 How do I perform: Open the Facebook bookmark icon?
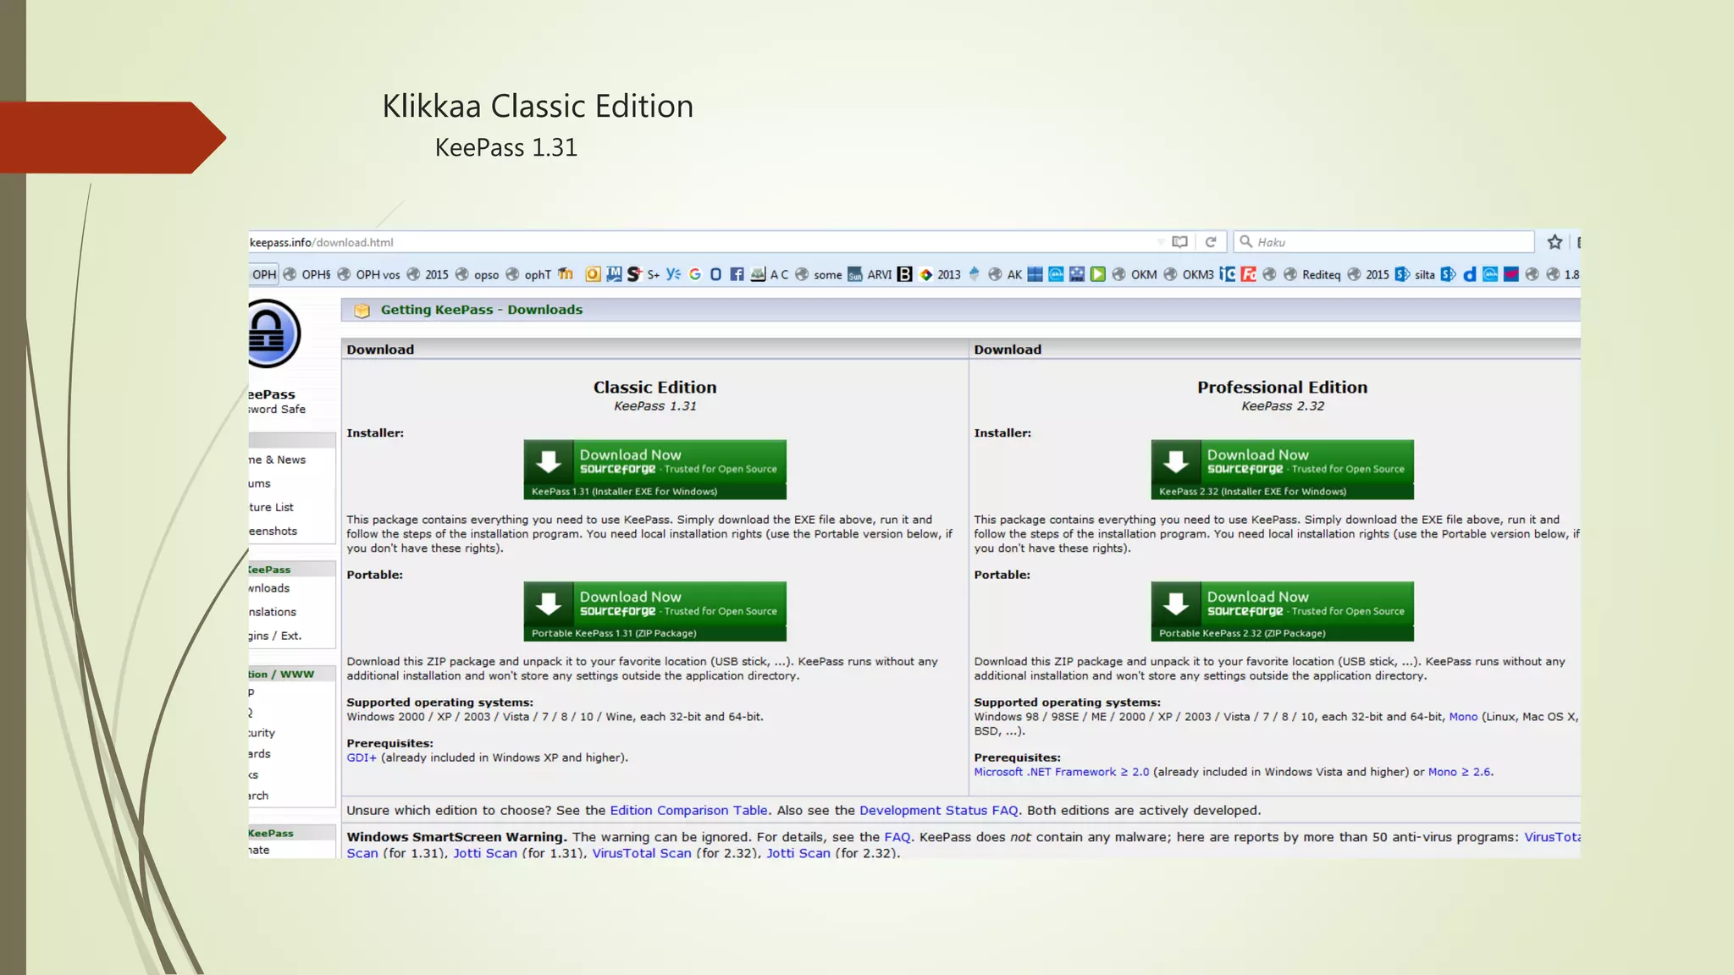click(x=737, y=274)
